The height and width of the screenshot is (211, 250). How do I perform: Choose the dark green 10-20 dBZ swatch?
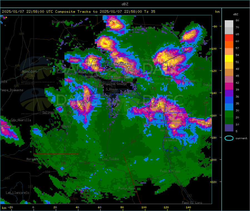tap(229, 121)
